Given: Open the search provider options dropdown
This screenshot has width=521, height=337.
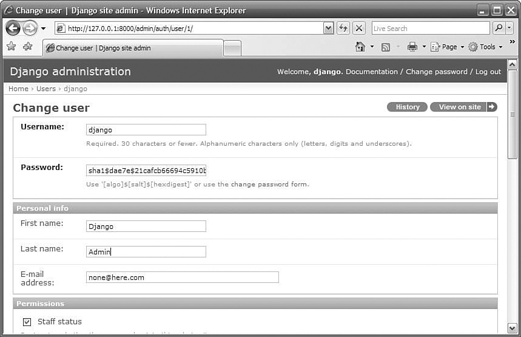Looking at the screenshot, I should 509,28.
